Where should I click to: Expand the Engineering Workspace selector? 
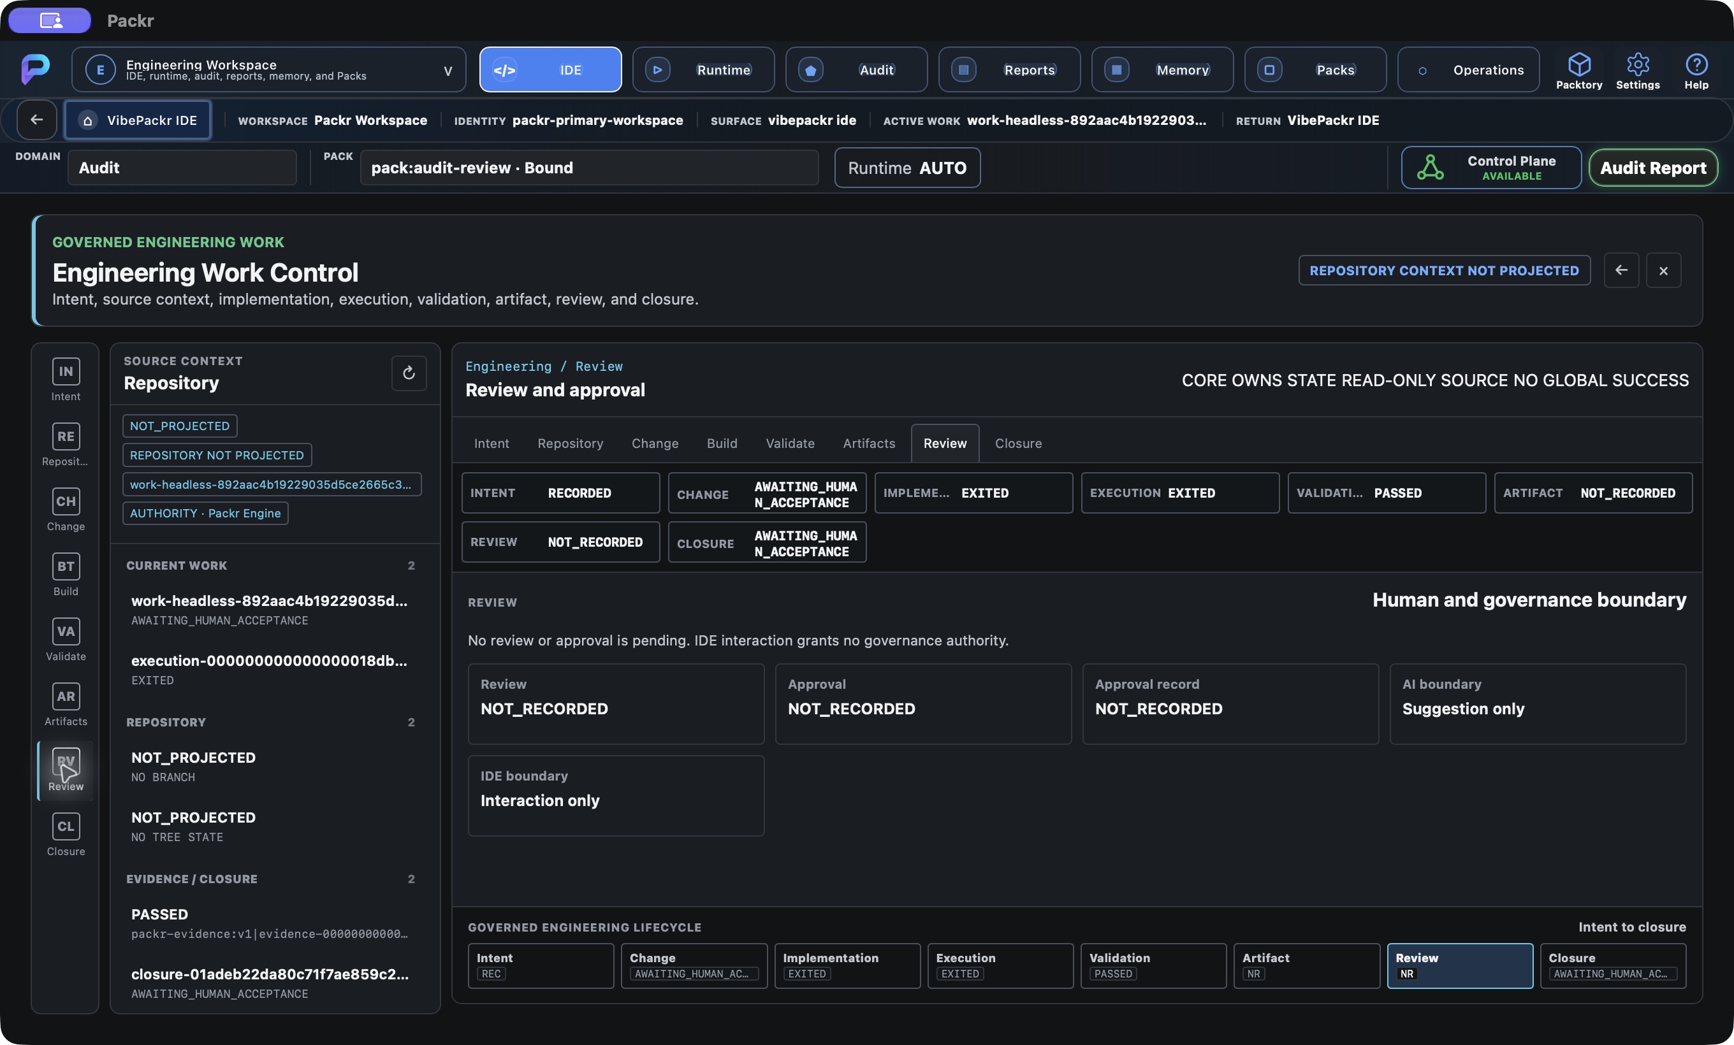tap(269, 69)
